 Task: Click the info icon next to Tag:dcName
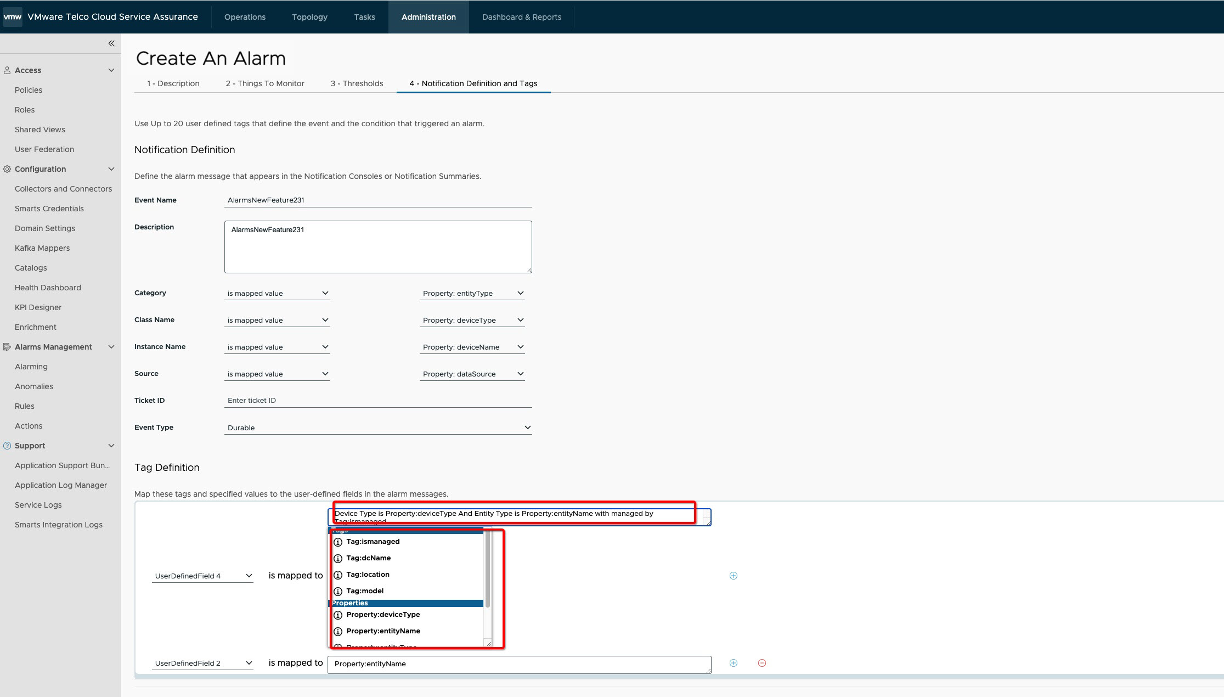point(338,558)
